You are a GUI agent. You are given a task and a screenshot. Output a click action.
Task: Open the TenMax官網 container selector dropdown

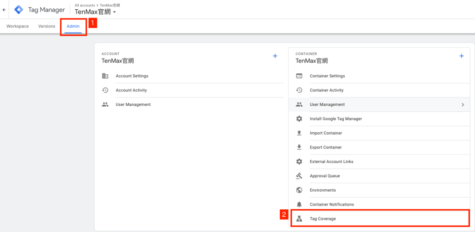(x=96, y=12)
